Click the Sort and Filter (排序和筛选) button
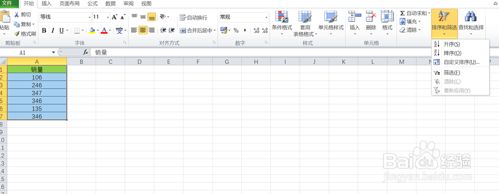Screen dimensions: 499x194 coord(445,24)
